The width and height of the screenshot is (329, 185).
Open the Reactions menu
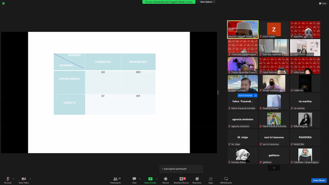pos(197,180)
